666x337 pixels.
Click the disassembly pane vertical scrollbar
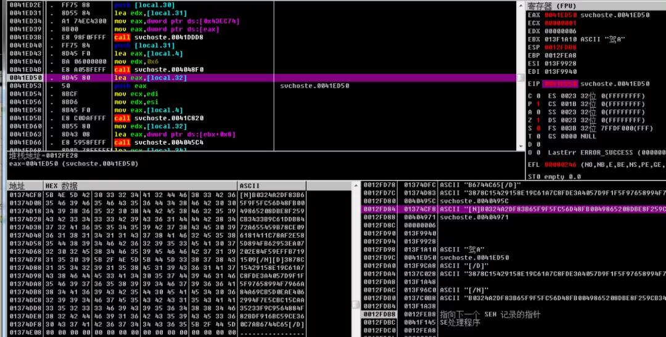pyautogui.click(x=520, y=74)
